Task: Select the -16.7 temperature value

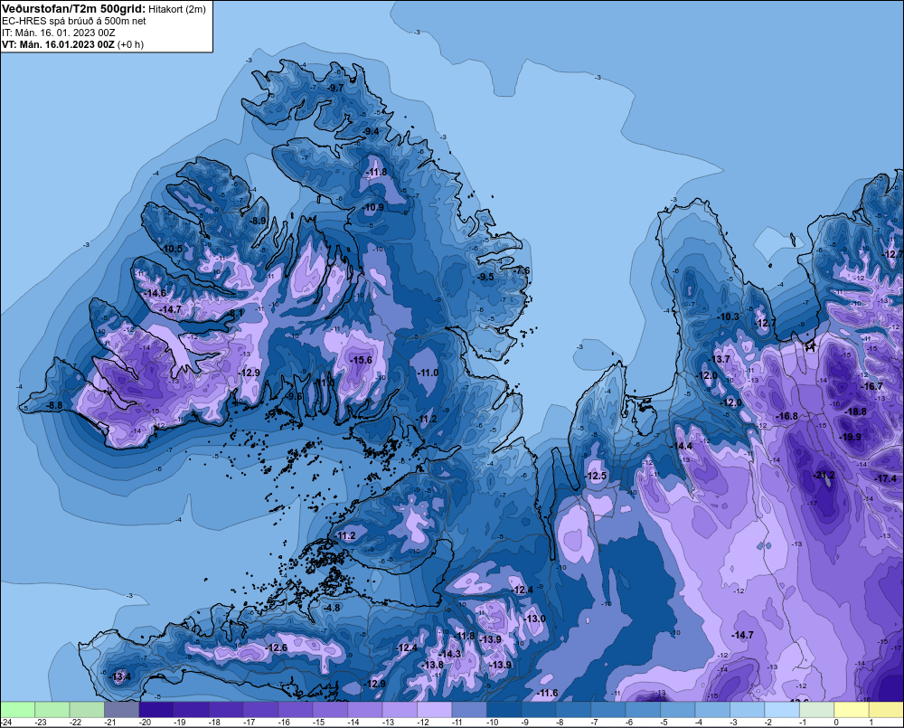Action: [x=871, y=386]
